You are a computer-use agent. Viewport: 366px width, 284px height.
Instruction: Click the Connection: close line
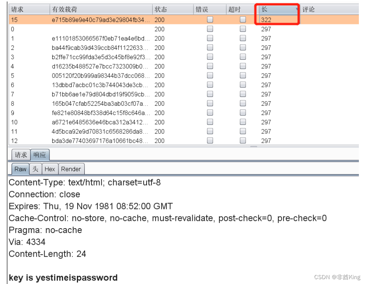[44, 194]
